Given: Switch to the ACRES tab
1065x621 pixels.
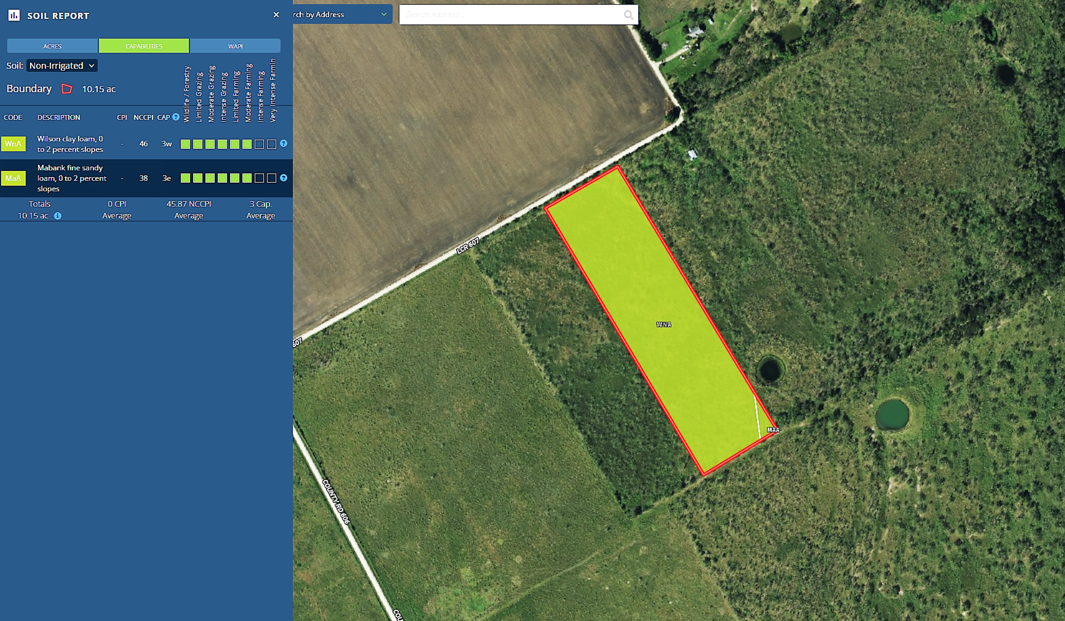Looking at the screenshot, I should [x=52, y=46].
